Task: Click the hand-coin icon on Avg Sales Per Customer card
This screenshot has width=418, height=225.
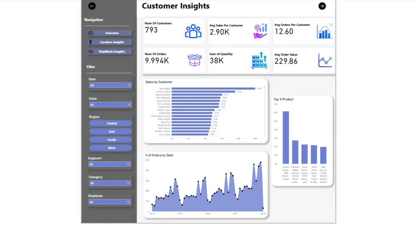Action: pos(260,31)
